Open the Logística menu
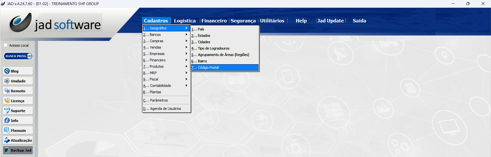Viewport: 491px width, 157px height. 184,21
